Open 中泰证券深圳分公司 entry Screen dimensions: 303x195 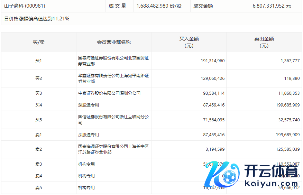coord(109,93)
